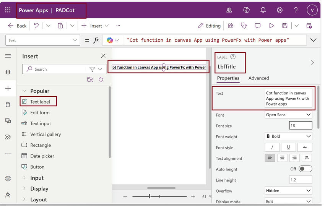Save the app with Save icon
The width and height of the screenshot is (325, 206).
coord(285,26)
